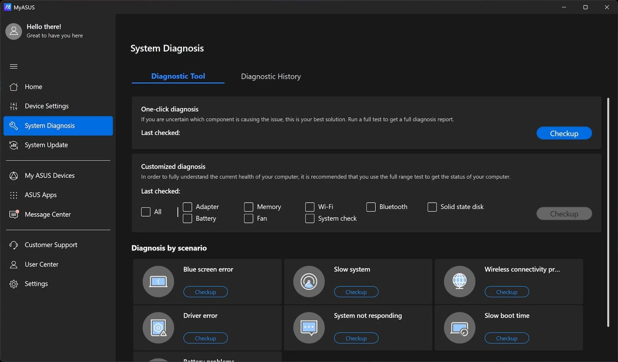Image resolution: width=618 pixels, height=362 pixels.
Task: Run Driver error Checkup
Action: click(205, 338)
